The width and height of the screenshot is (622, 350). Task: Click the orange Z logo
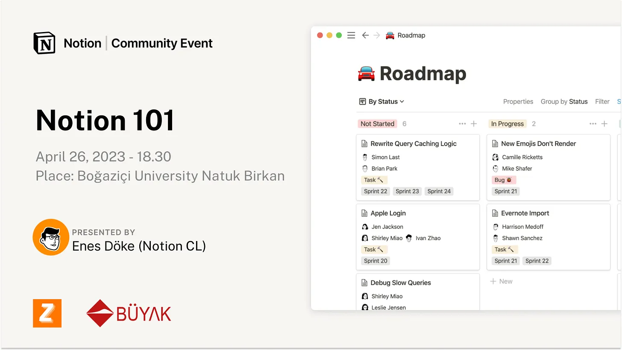[x=47, y=313]
